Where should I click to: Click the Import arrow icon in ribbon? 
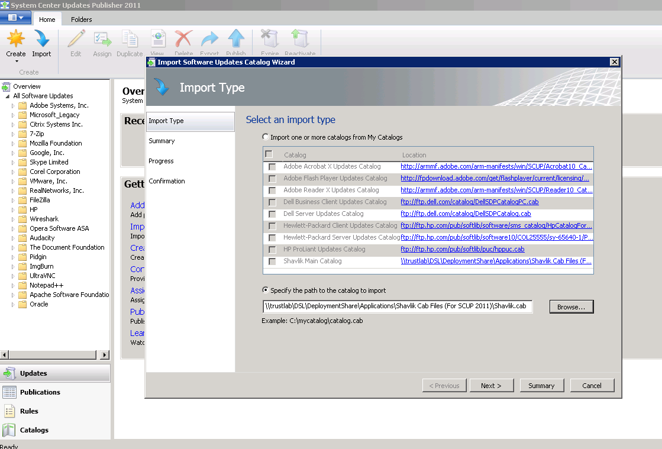click(x=41, y=39)
